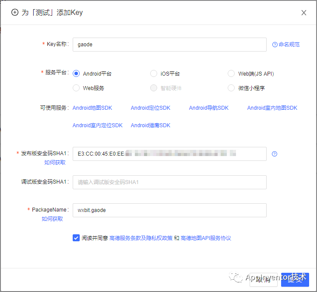Select the Android平台 radio button

tap(76, 73)
